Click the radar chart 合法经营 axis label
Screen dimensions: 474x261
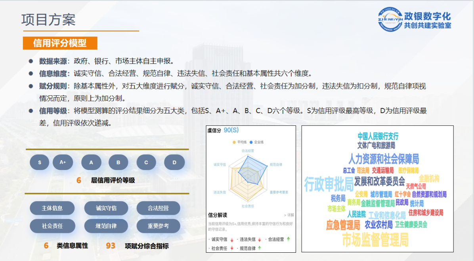(248, 151)
